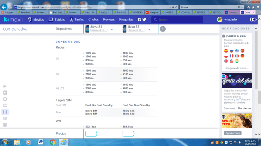Launch Chrome from the taskbar

(52, 142)
